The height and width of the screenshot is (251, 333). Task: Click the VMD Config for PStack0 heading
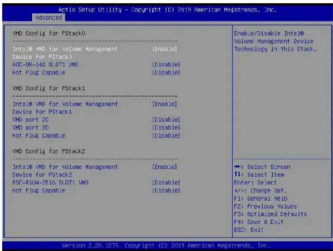click(x=49, y=33)
